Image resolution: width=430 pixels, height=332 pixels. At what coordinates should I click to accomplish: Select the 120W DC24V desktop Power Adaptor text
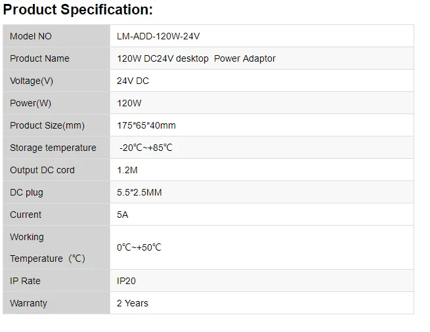196,58
